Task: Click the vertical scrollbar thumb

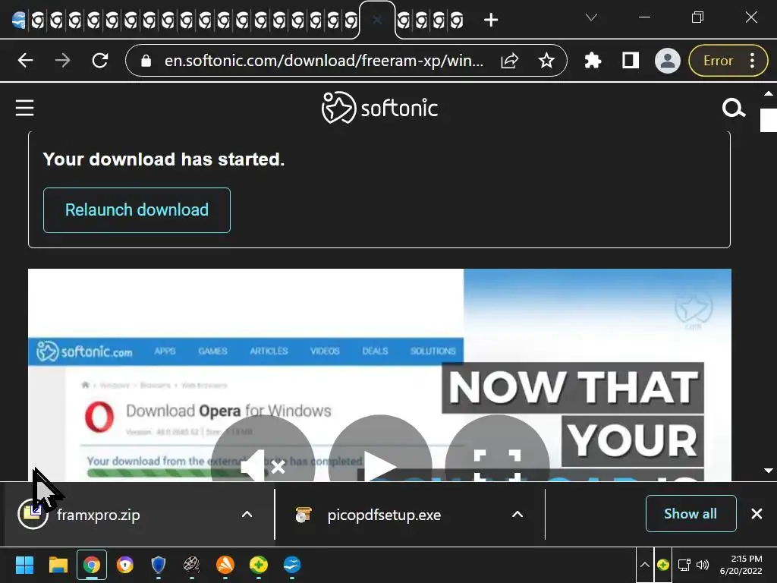Action: [768, 120]
